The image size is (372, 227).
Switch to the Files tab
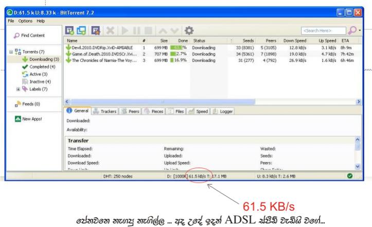tap(176, 111)
